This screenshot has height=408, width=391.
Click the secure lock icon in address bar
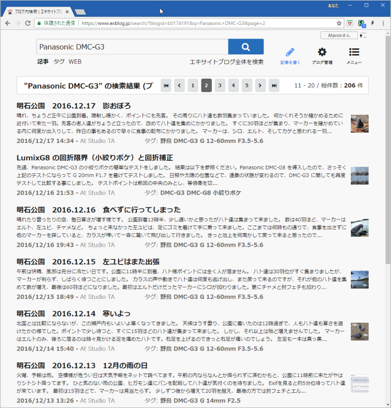click(39, 23)
